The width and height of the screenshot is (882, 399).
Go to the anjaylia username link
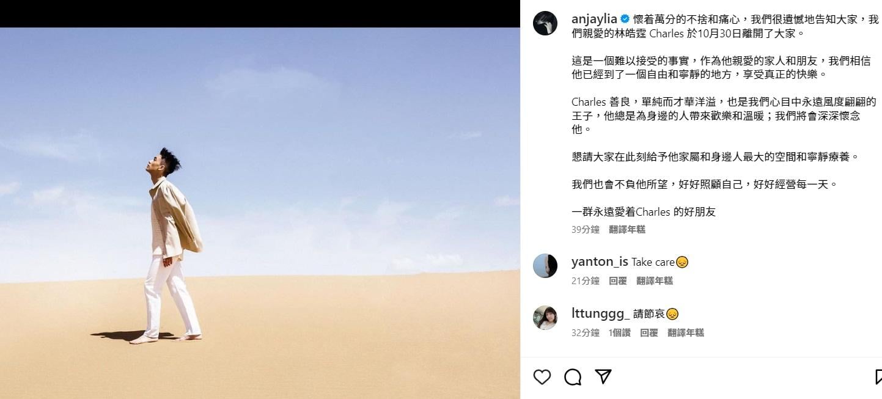point(594,19)
